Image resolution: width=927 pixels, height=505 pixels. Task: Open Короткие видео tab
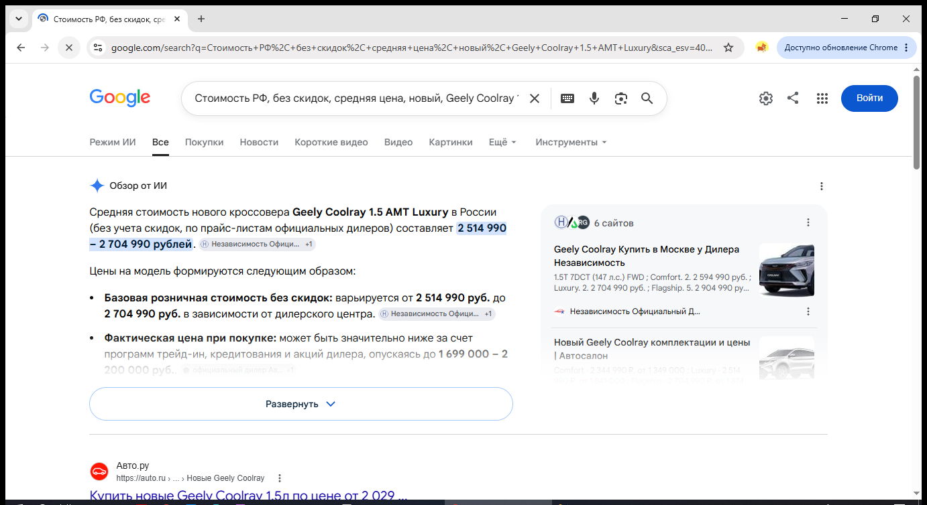[331, 142]
